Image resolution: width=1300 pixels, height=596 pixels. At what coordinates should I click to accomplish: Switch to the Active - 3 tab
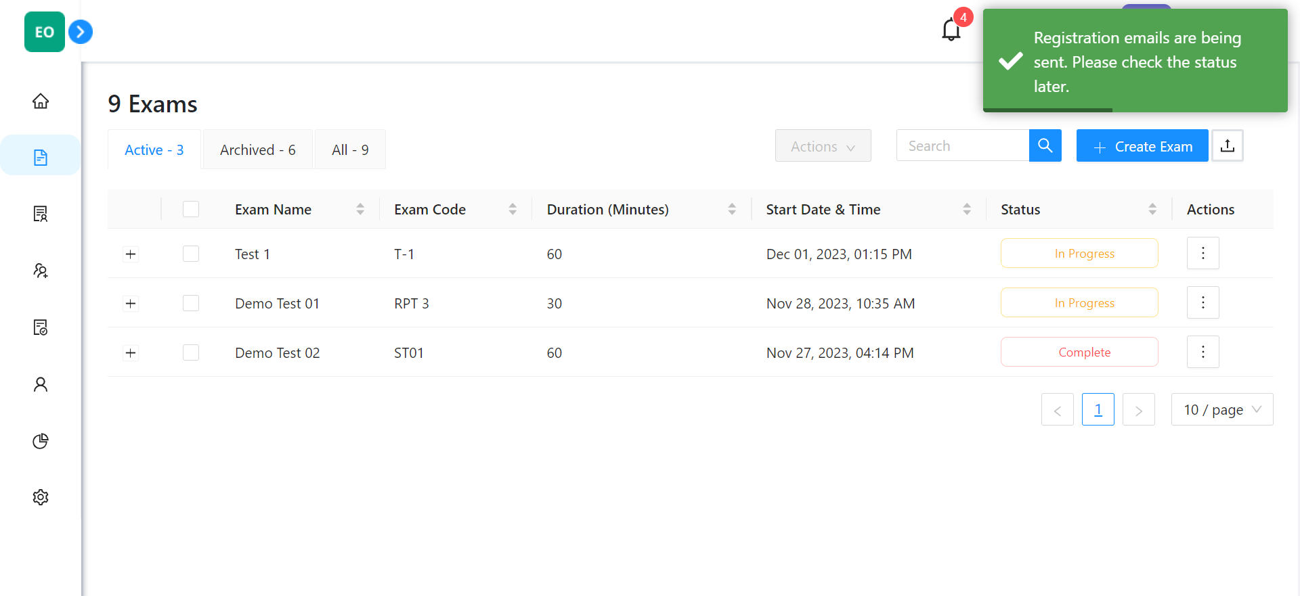click(x=154, y=150)
